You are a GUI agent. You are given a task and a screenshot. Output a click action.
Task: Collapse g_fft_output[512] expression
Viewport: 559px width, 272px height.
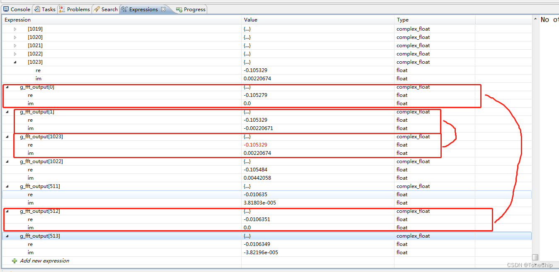point(7,211)
